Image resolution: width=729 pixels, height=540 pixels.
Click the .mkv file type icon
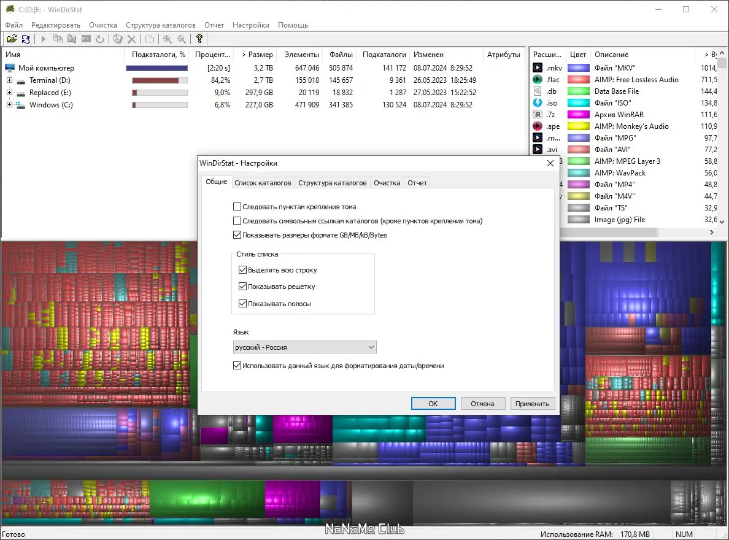pos(538,68)
